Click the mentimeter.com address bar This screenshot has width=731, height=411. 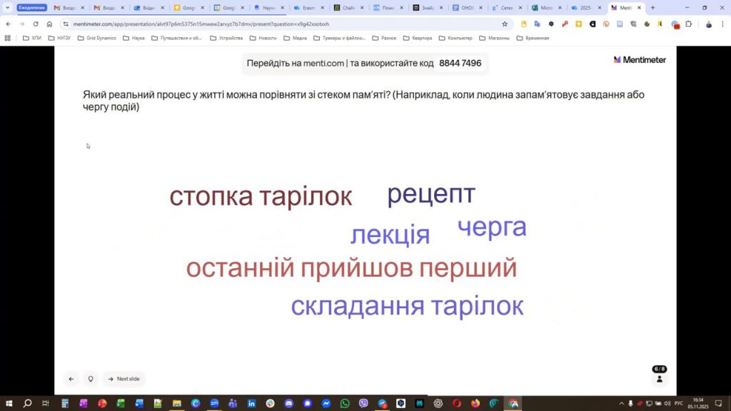(280, 24)
